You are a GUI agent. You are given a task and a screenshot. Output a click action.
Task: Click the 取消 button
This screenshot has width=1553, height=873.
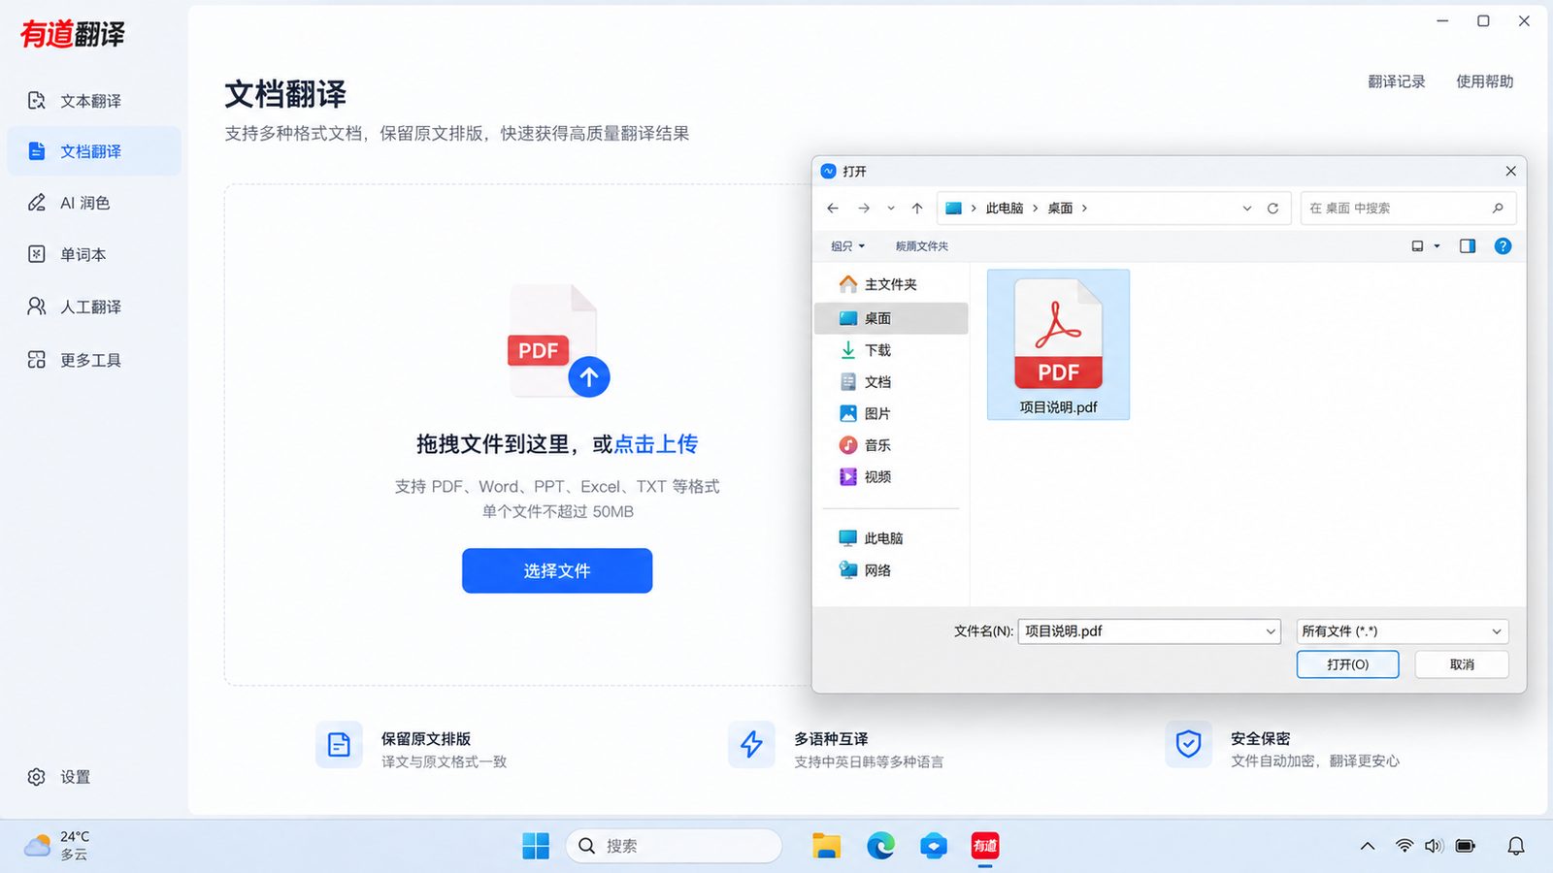(x=1462, y=664)
